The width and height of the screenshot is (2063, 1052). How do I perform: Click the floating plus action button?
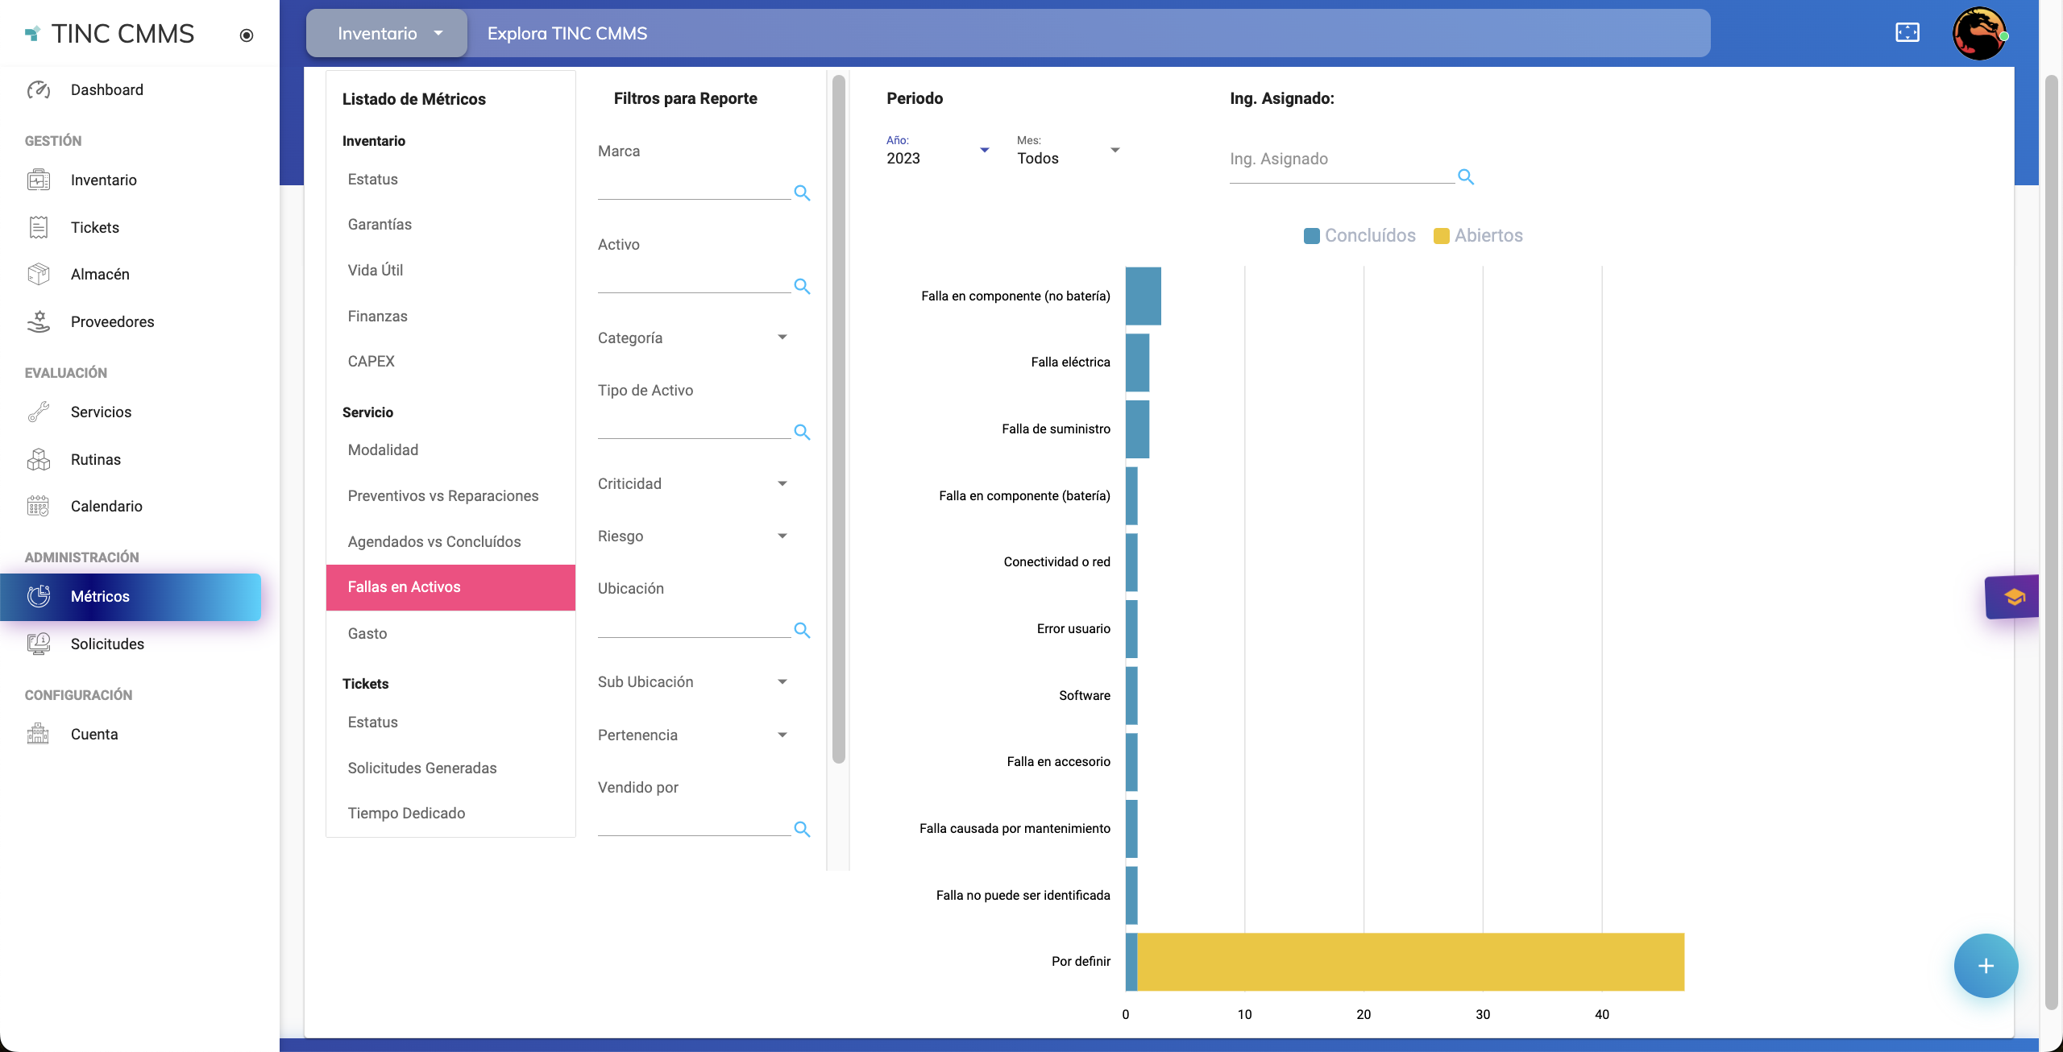pyautogui.click(x=1985, y=965)
